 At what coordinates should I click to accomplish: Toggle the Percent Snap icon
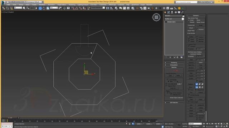coord(81,8)
